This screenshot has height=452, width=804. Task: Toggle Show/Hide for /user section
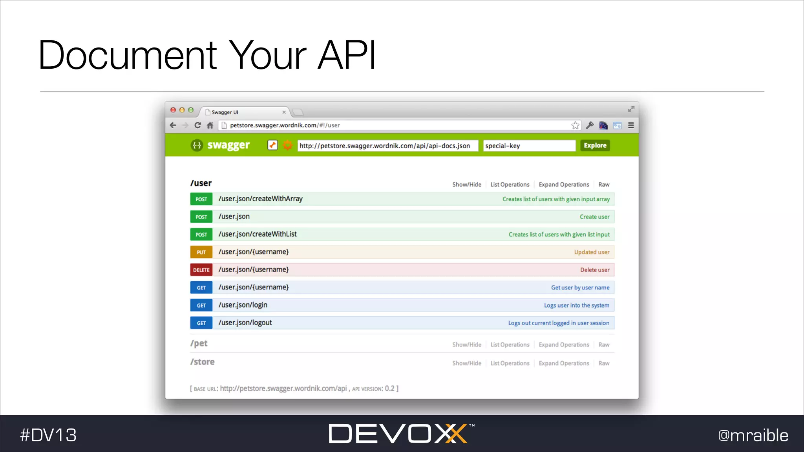point(466,184)
